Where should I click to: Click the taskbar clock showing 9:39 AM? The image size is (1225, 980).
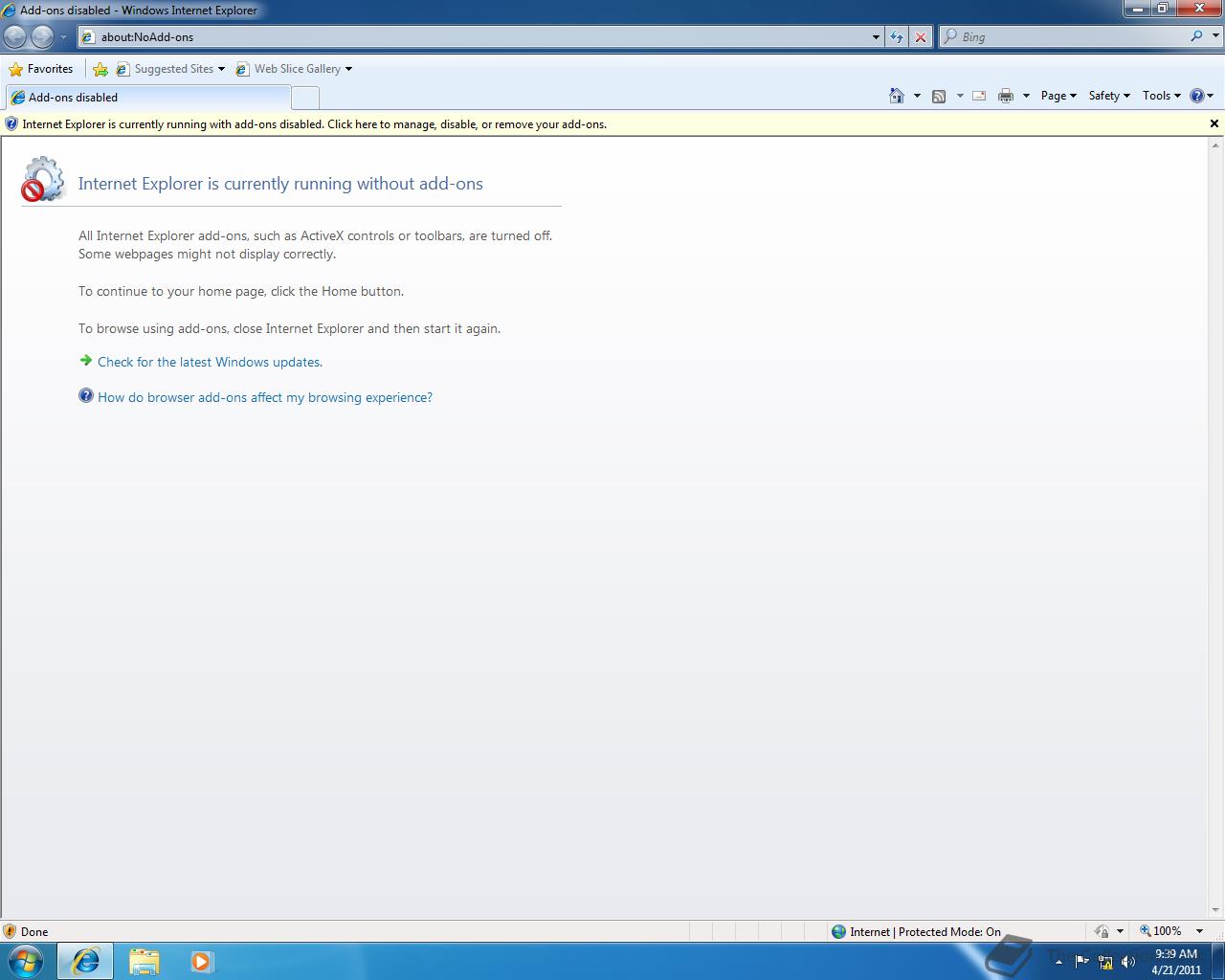point(1176,962)
